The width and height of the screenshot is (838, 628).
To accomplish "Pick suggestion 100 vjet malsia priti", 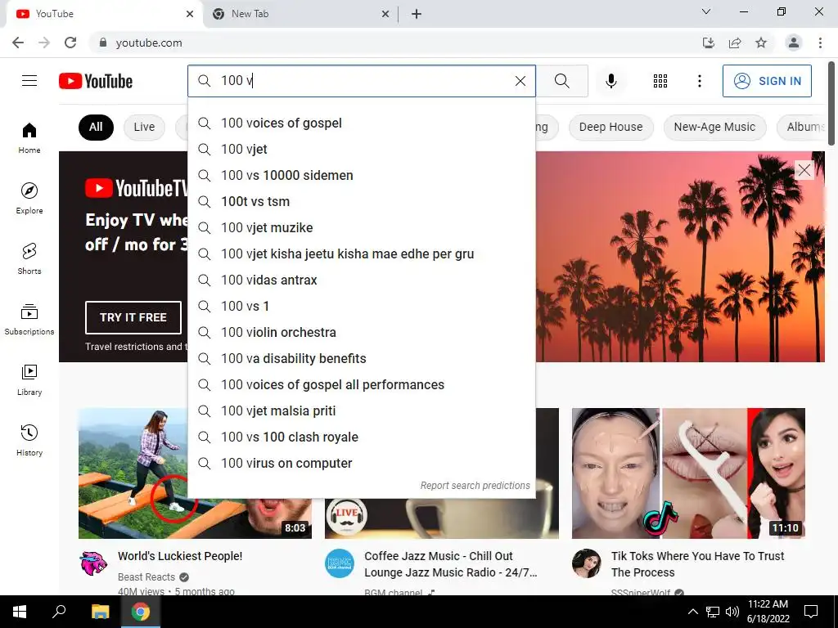I will coord(362,410).
